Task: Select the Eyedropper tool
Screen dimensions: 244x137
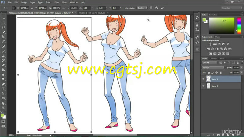Action: tap(3, 41)
